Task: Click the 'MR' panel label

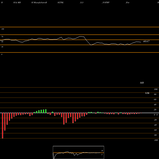Action: (x=142, y=83)
